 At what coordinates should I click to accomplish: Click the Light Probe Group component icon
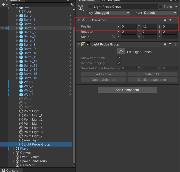coord(83,44)
